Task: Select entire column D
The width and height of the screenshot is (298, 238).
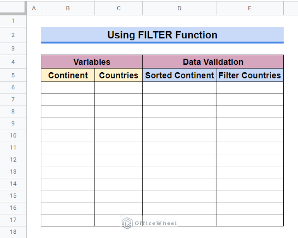Action: (179, 8)
